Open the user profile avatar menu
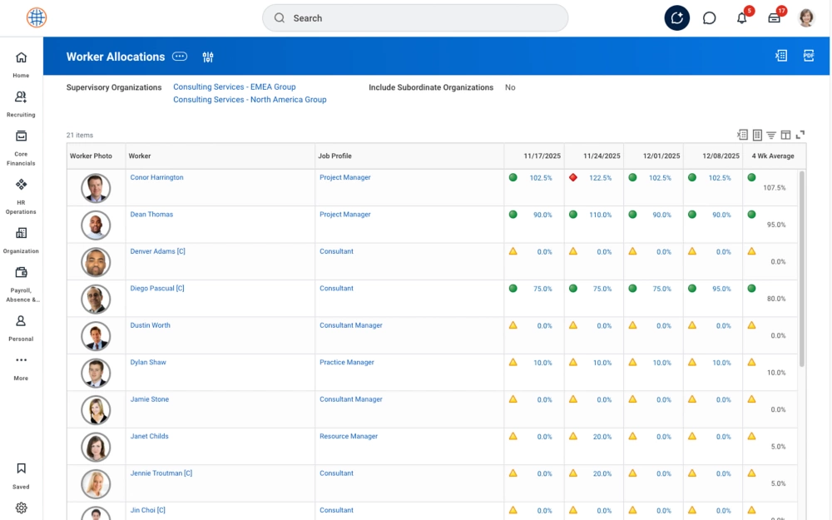 pos(806,18)
